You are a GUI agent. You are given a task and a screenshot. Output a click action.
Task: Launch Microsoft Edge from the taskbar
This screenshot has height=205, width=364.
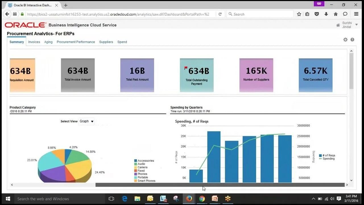click(x=125, y=199)
